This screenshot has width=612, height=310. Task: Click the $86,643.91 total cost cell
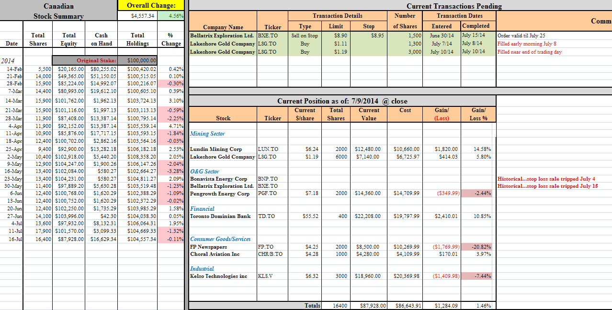[x=404, y=306]
